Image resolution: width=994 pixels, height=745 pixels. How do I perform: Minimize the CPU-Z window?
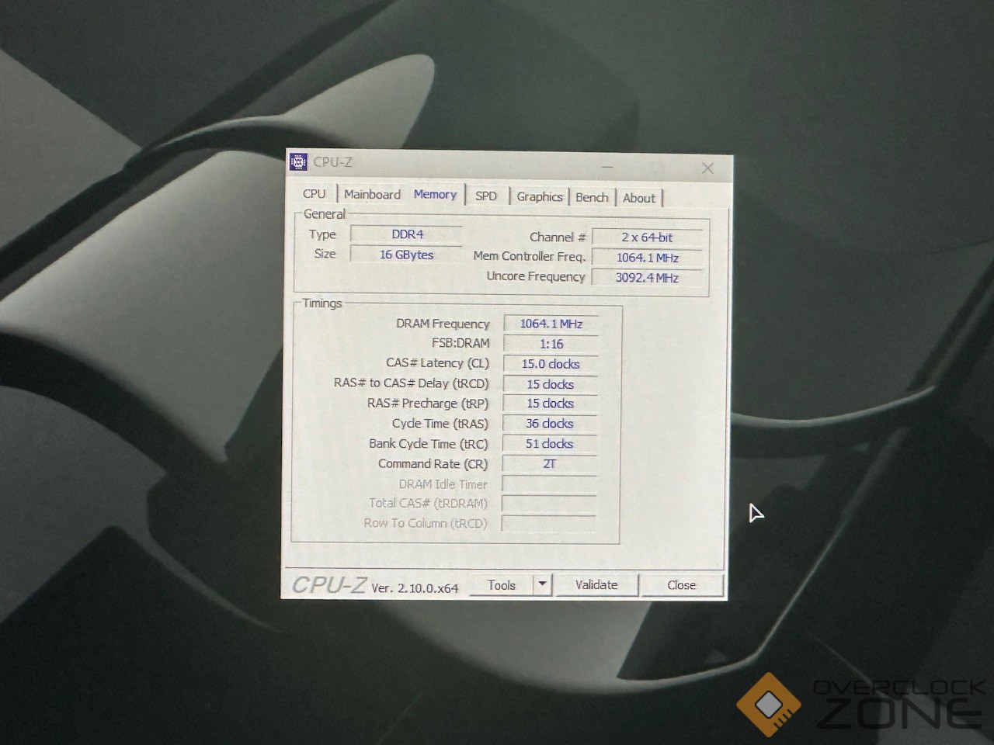tap(607, 166)
